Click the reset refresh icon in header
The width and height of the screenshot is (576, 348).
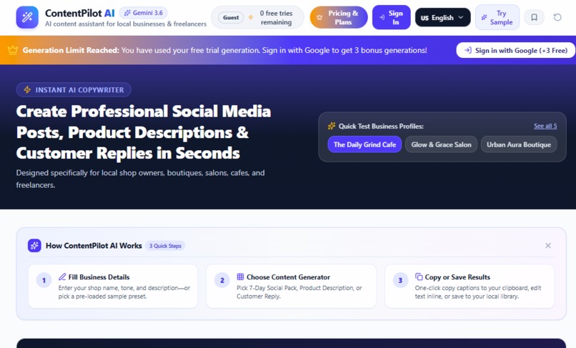557,17
